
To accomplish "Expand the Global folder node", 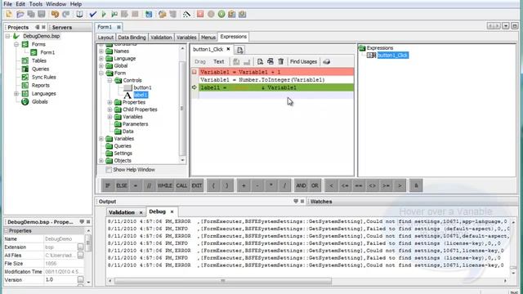I will (x=101, y=66).
